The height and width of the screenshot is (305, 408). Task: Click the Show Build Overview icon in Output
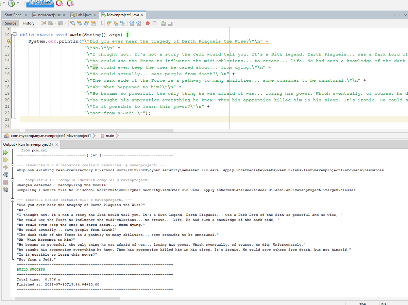click(5, 175)
